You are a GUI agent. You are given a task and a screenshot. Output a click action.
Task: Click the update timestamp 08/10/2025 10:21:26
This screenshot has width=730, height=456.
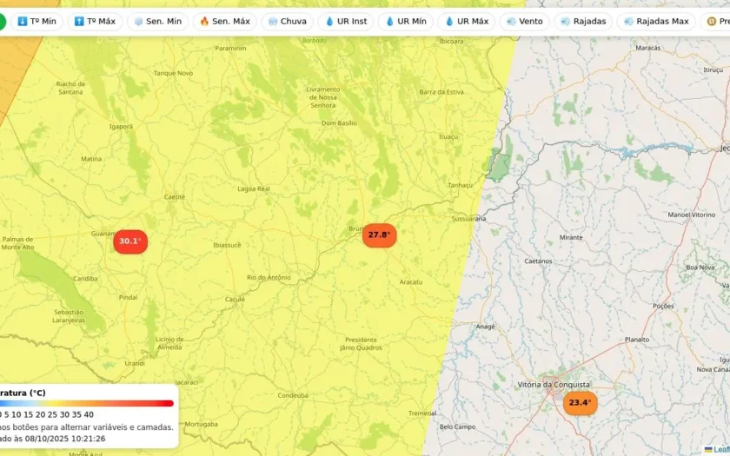pyautogui.click(x=65, y=439)
